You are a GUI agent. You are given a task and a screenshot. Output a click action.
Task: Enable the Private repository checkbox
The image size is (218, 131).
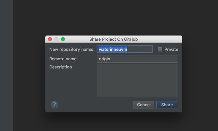tap(160, 49)
